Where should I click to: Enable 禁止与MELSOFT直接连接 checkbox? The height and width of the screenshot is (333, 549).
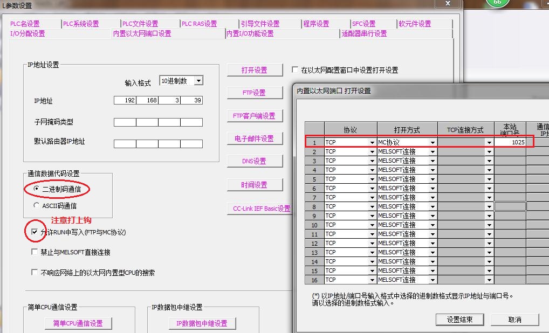(35, 252)
